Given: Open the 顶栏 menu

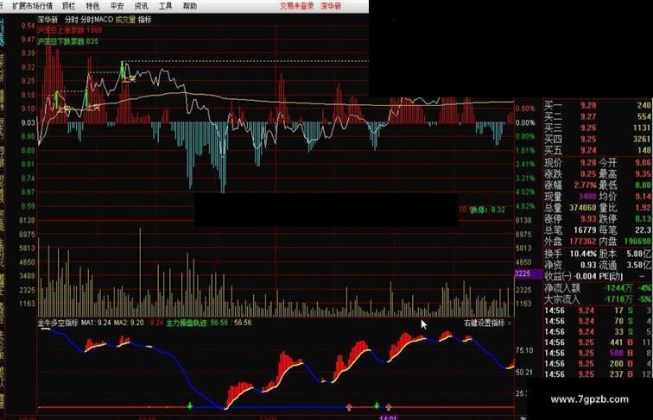Looking at the screenshot, I should [x=68, y=6].
